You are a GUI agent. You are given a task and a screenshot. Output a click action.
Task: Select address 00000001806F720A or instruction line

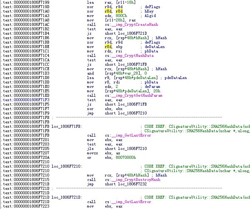(x=26, y=158)
